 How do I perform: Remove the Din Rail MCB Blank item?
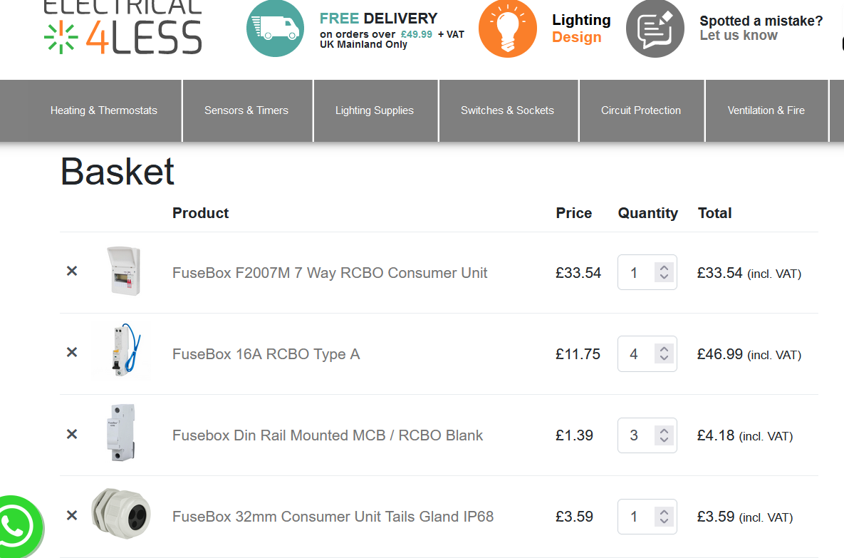pos(72,434)
